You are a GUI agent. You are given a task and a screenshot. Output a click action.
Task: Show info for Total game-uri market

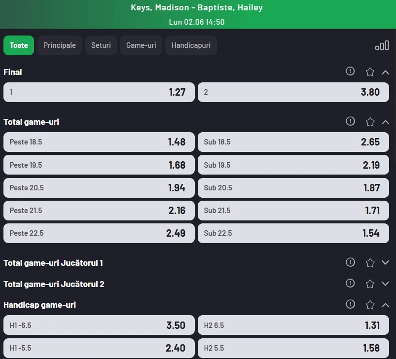pyautogui.click(x=350, y=121)
